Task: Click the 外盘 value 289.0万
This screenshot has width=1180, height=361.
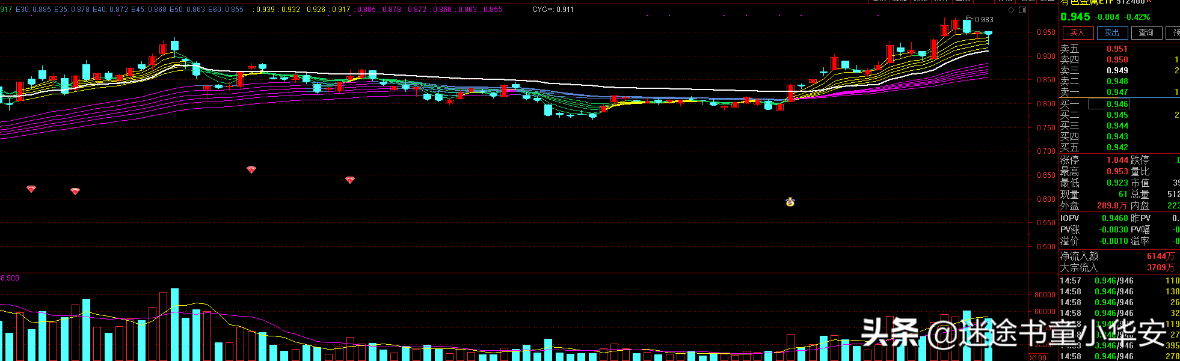Action: coord(1113,206)
